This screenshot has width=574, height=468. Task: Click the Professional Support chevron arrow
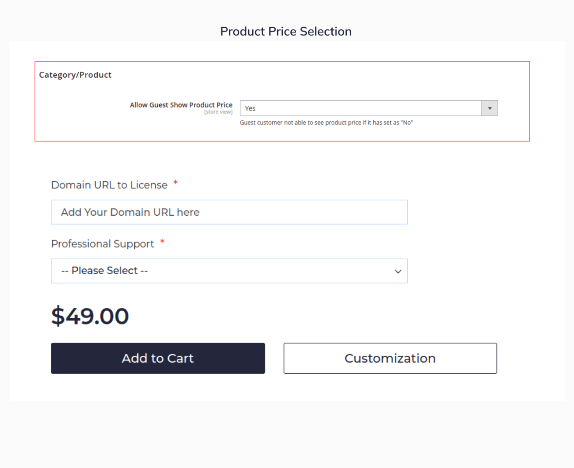pyautogui.click(x=398, y=271)
